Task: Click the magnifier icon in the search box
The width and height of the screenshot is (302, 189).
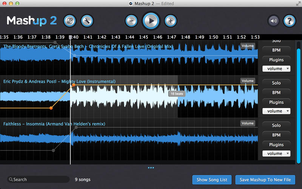Action: (11, 180)
